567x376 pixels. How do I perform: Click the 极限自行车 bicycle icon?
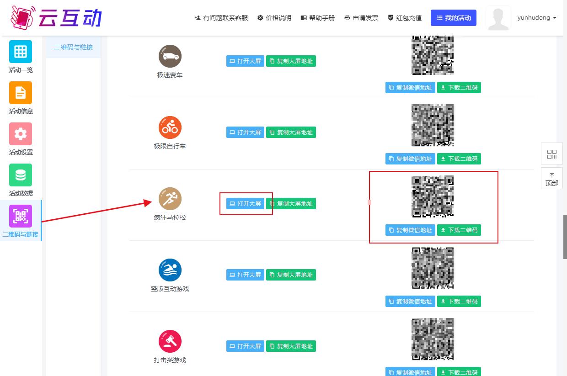170,127
